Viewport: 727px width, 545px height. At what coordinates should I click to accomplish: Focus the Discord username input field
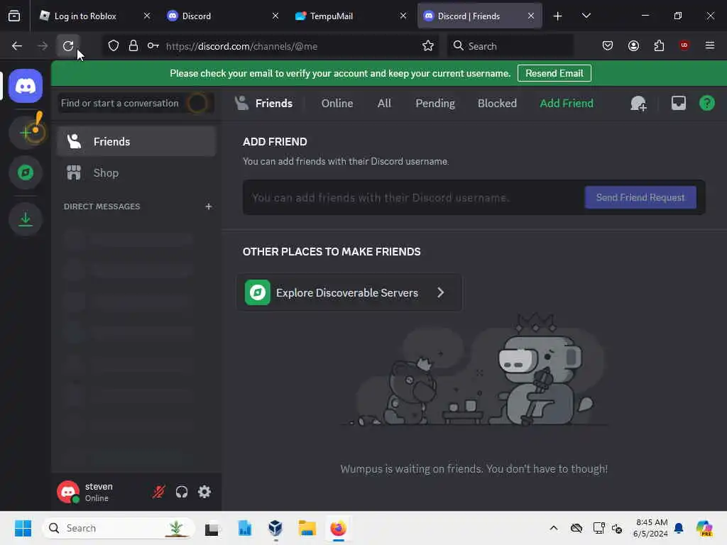pyautogui.click(x=412, y=197)
